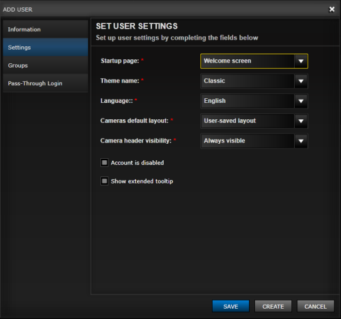Close the Add User dialog
341x319 pixels.
click(331, 10)
